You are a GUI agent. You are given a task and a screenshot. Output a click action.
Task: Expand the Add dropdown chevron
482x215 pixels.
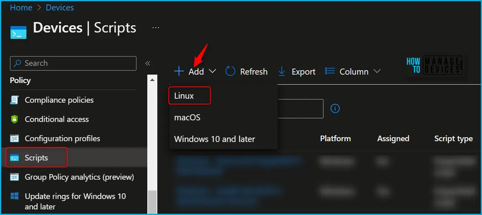(x=213, y=71)
